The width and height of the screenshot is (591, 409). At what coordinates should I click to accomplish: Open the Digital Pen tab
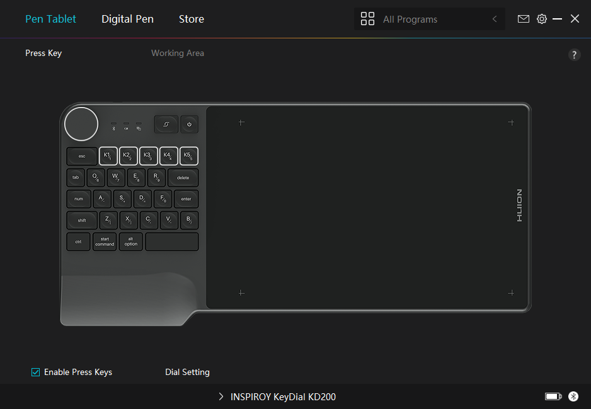127,19
